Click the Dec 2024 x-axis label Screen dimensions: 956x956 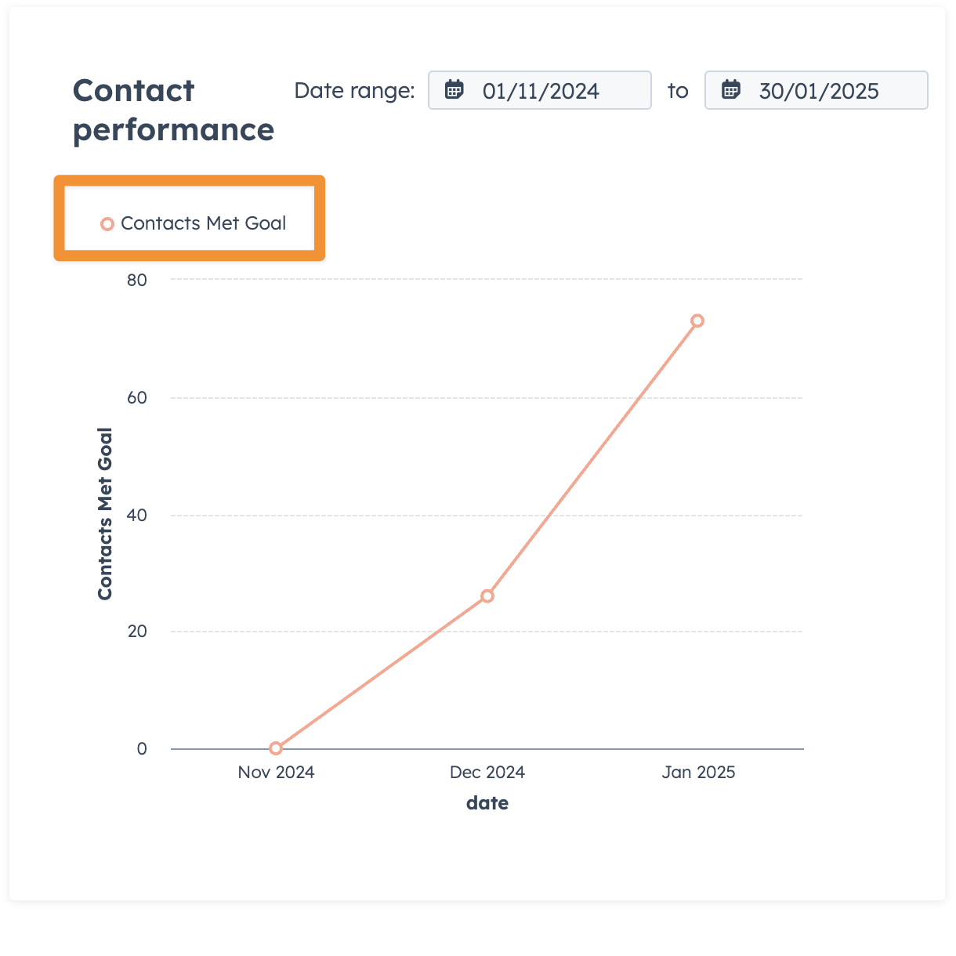point(487,773)
